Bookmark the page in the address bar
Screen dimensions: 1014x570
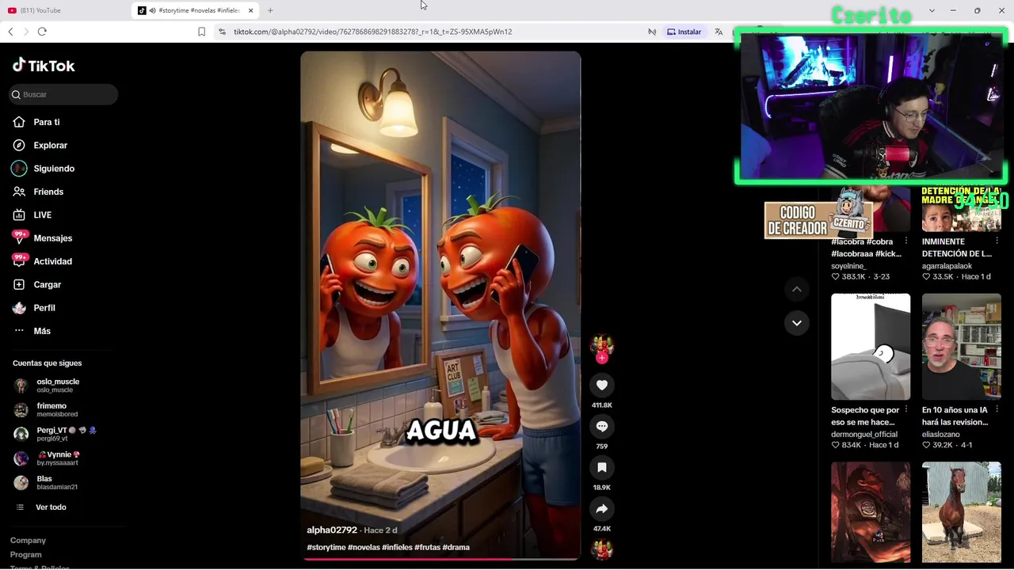(x=201, y=32)
